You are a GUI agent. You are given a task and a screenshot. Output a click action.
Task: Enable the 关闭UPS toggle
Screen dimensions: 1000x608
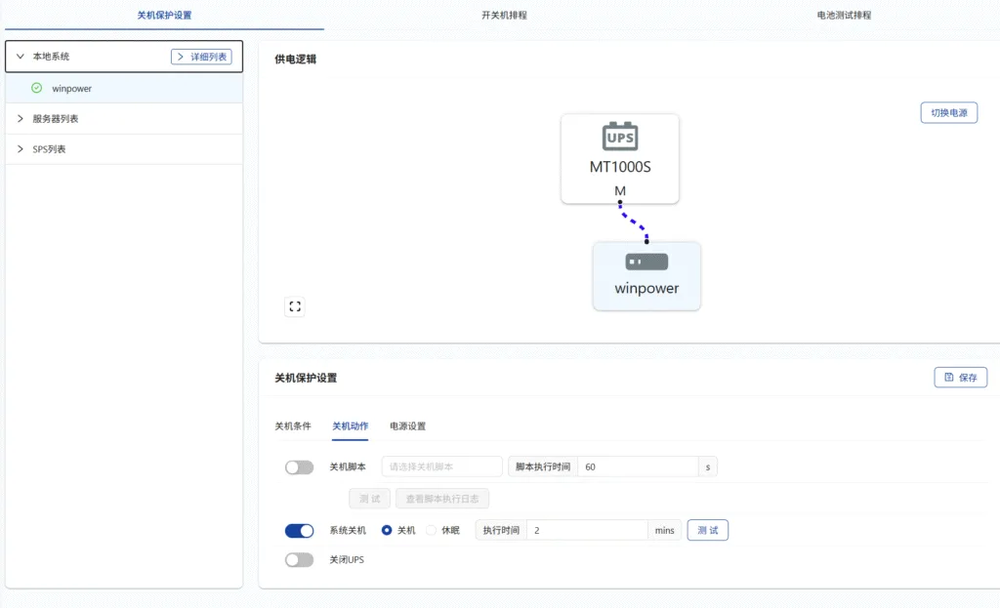[299, 560]
